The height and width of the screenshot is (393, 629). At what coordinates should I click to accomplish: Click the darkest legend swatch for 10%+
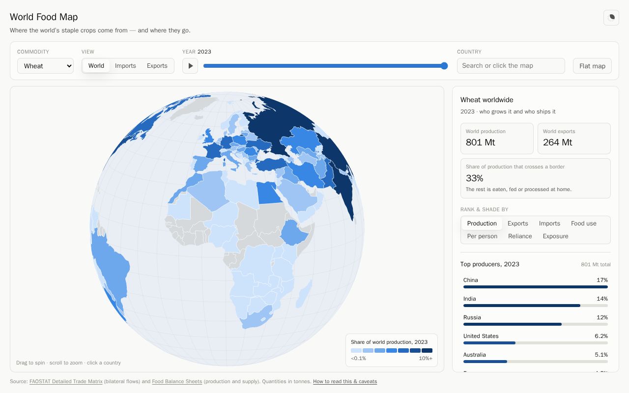[x=427, y=351]
